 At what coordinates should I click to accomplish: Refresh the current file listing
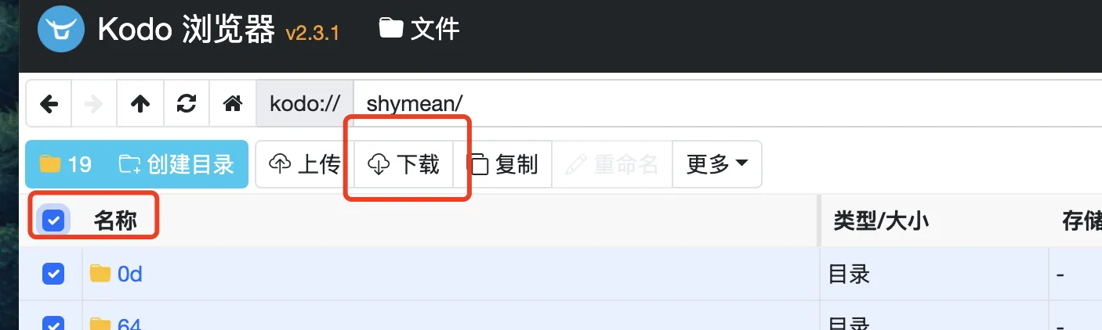coord(187,103)
